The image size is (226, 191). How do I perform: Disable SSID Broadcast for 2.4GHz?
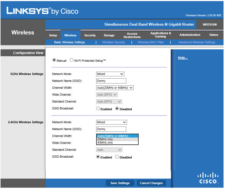click(x=117, y=157)
